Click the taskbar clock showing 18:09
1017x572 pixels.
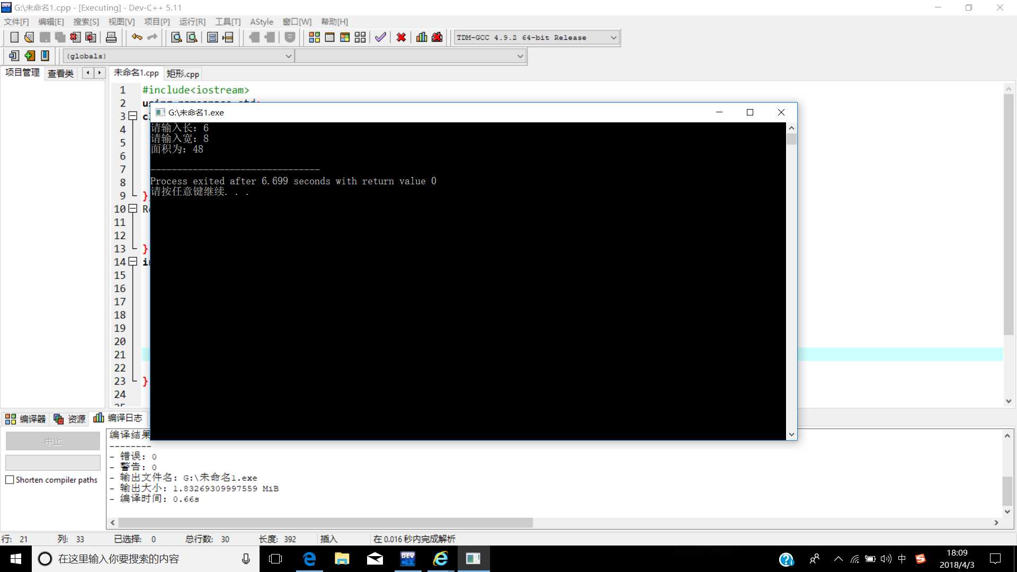click(957, 559)
